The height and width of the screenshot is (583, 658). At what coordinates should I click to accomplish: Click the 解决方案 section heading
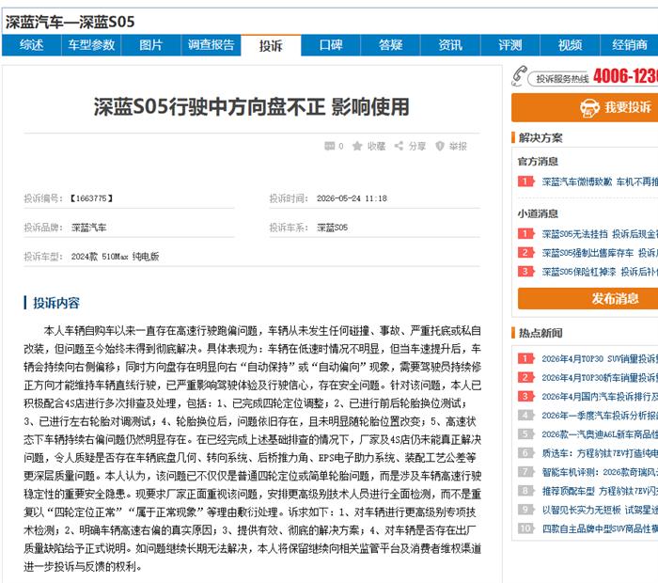540,137
